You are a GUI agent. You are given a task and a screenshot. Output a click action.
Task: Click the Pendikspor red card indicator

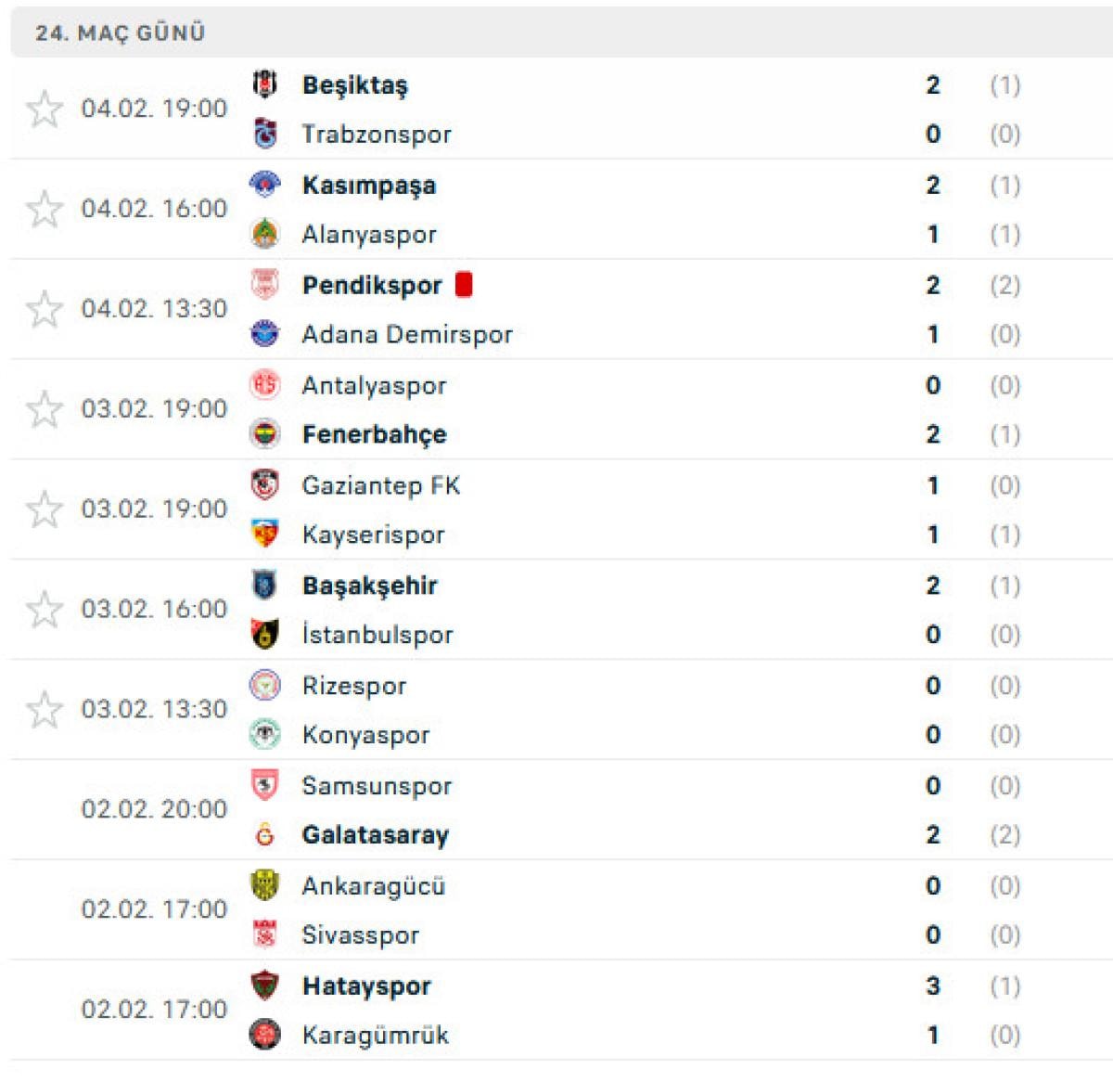pos(465,285)
